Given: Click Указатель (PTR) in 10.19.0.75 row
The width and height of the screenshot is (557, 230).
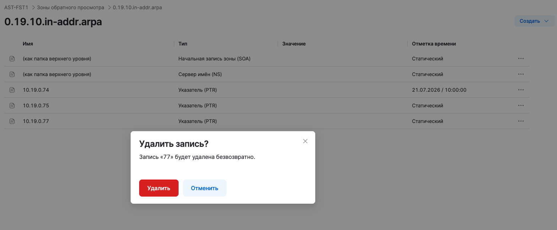Looking at the screenshot, I should [197, 106].
